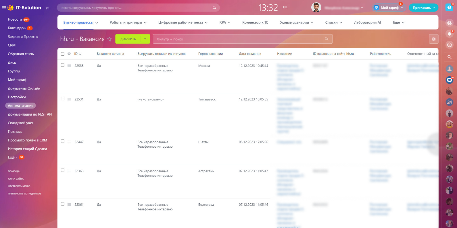The height and width of the screenshot is (228, 457).
Task: Open the hamburger menu beside the IT-Solution logo
Action: pos(4,8)
